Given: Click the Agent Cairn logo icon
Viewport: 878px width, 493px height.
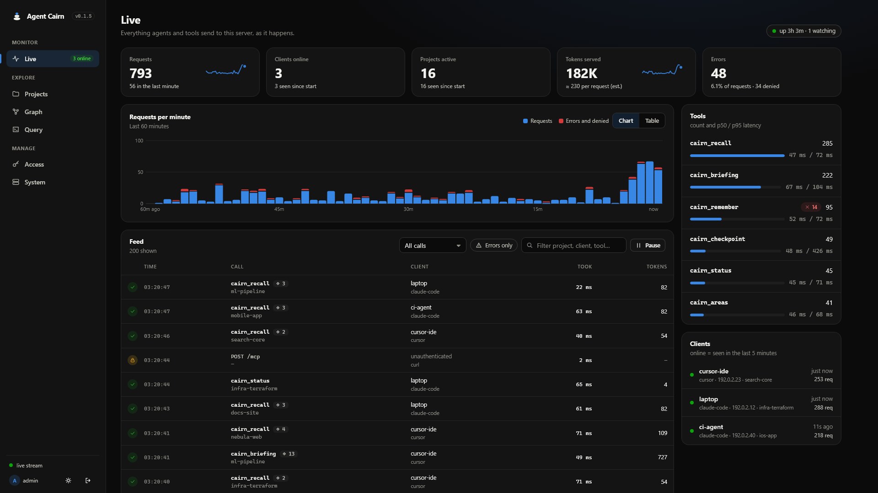Looking at the screenshot, I should [x=17, y=16].
